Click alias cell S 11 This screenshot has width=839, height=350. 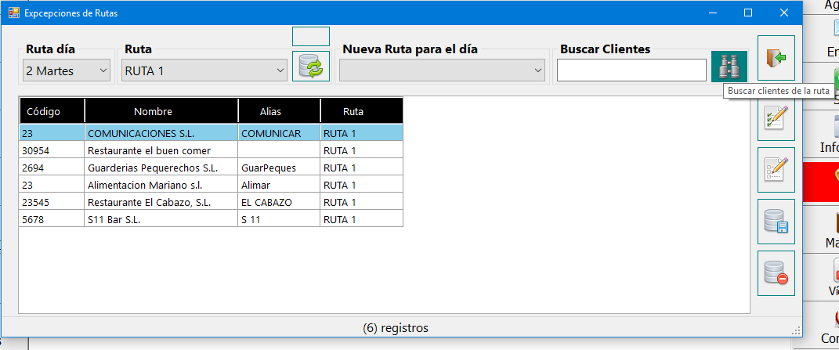pyautogui.click(x=279, y=219)
